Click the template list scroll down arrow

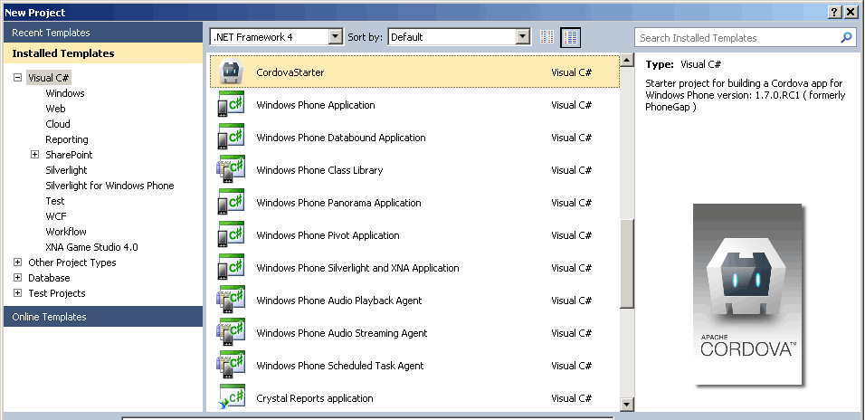(x=627, y=405)
